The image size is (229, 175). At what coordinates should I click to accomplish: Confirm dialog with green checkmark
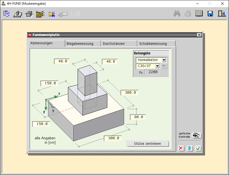tap(198, 148)
